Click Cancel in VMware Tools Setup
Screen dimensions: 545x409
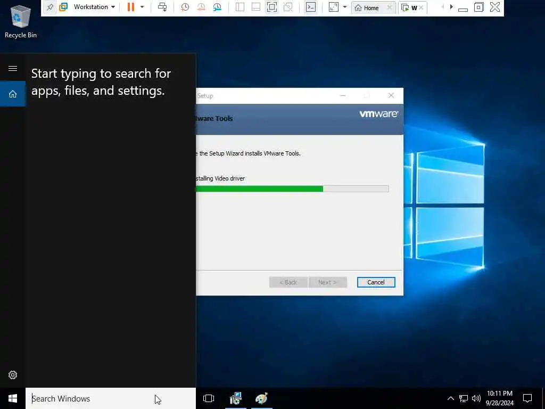click(x=376, y=282)
